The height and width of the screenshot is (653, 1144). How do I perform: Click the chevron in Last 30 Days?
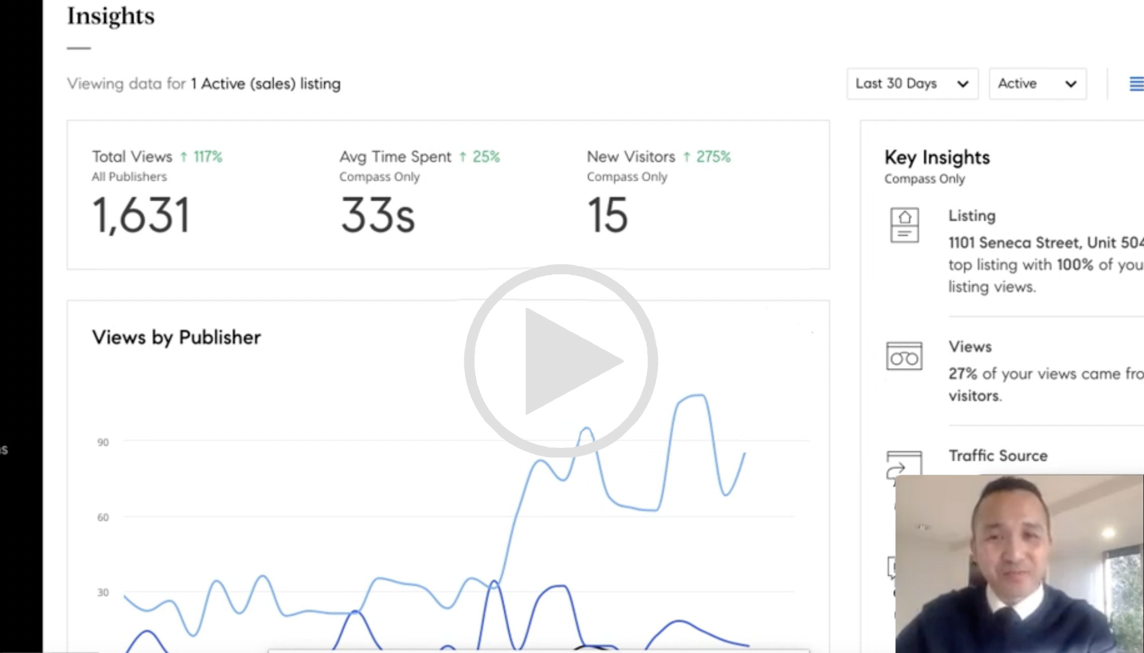click(x=963, y=84)
